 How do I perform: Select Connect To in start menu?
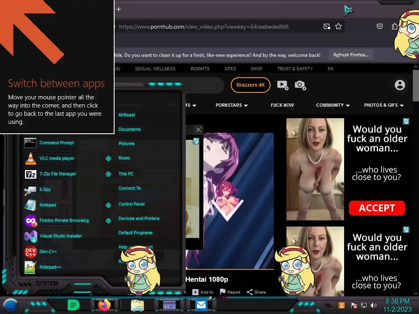[x=129, y=188]
